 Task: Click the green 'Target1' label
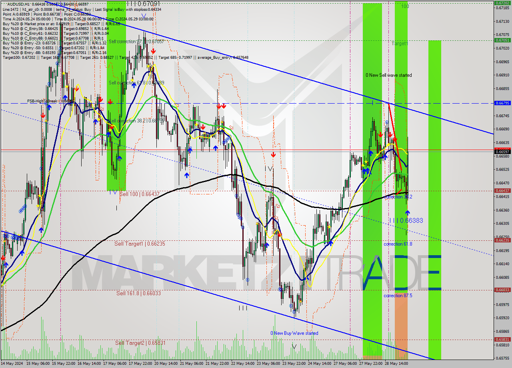click(x=400, y=43)
